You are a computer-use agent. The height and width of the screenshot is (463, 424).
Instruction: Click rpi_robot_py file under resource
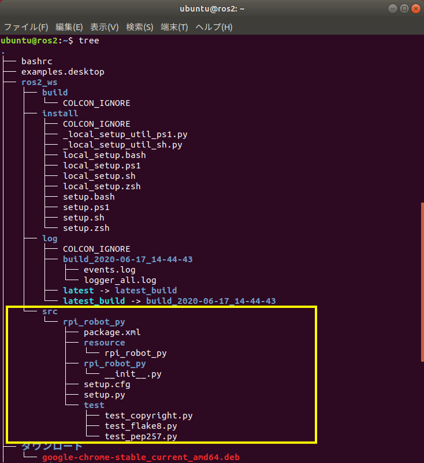point(136,354)
